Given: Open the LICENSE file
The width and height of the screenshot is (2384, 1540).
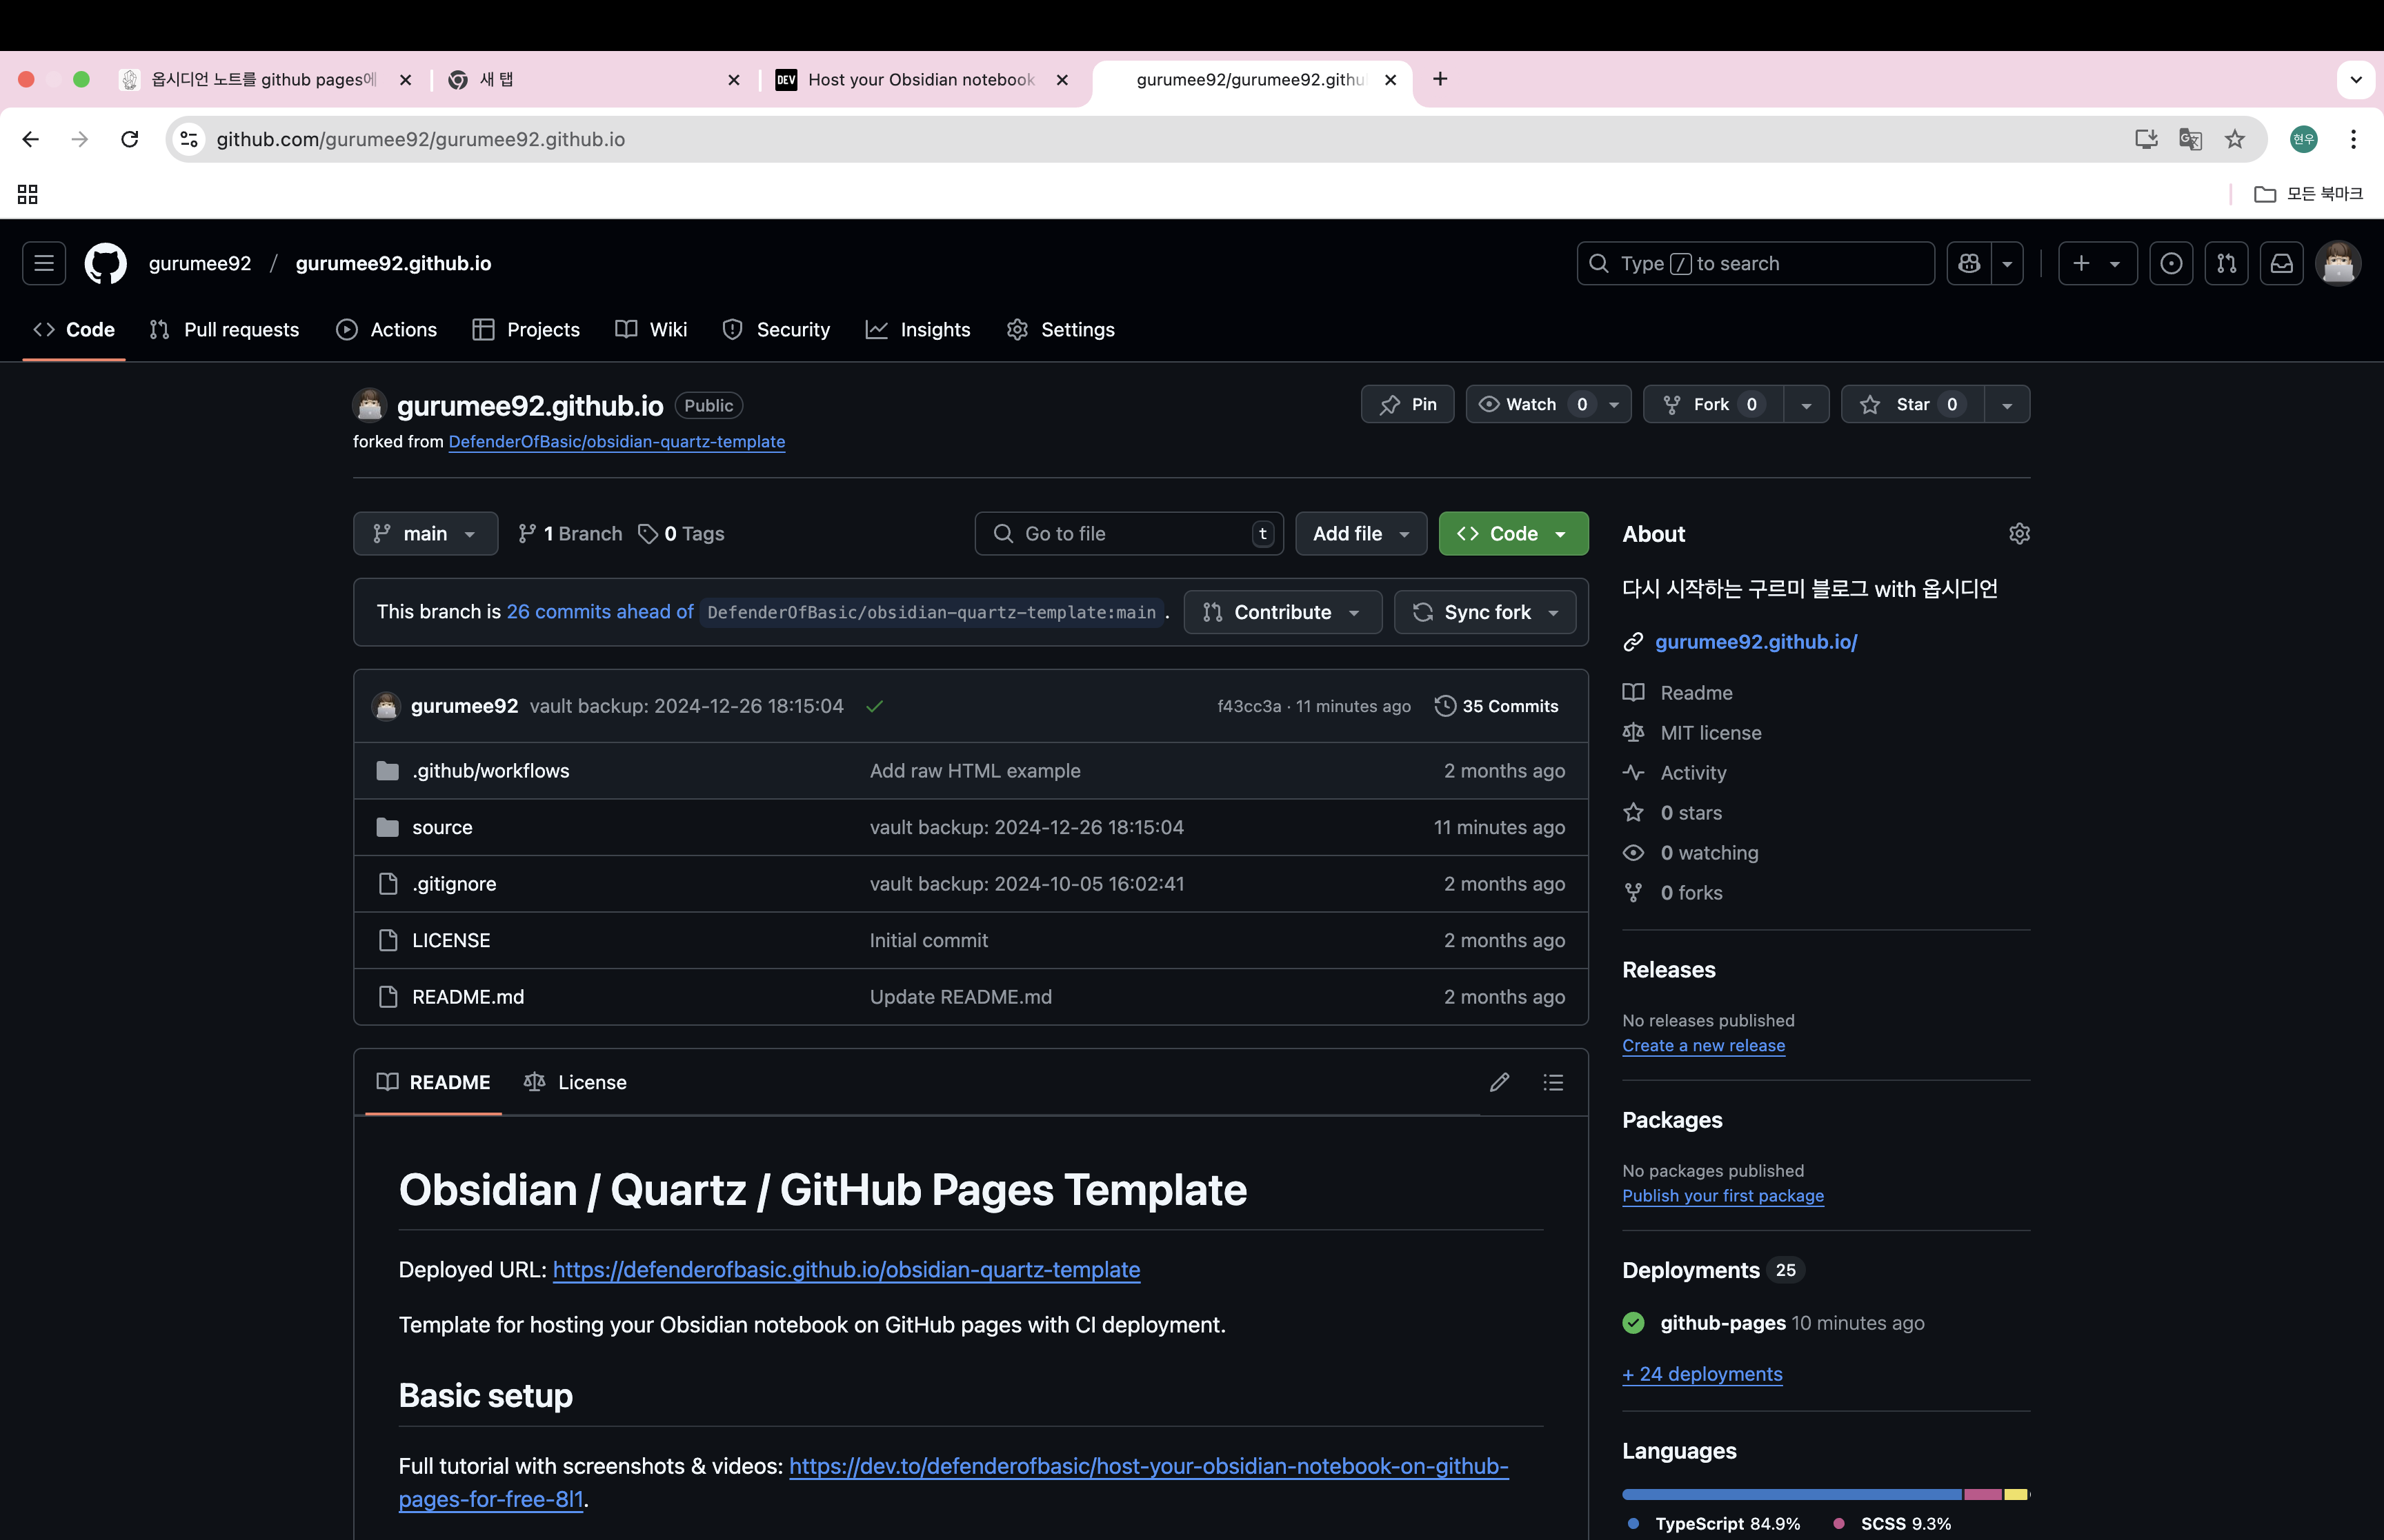Looking at the screenshot, I should coord(451,940).
